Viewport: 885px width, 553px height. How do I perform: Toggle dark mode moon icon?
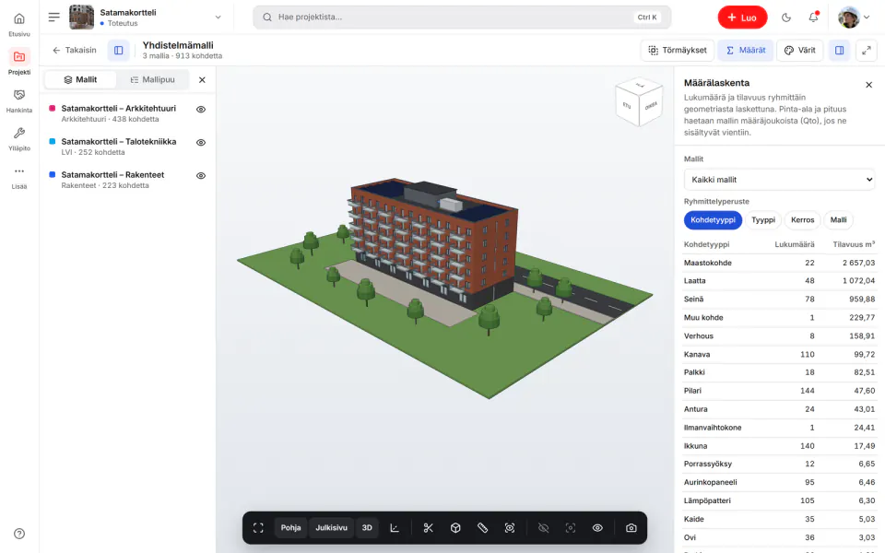786,18
